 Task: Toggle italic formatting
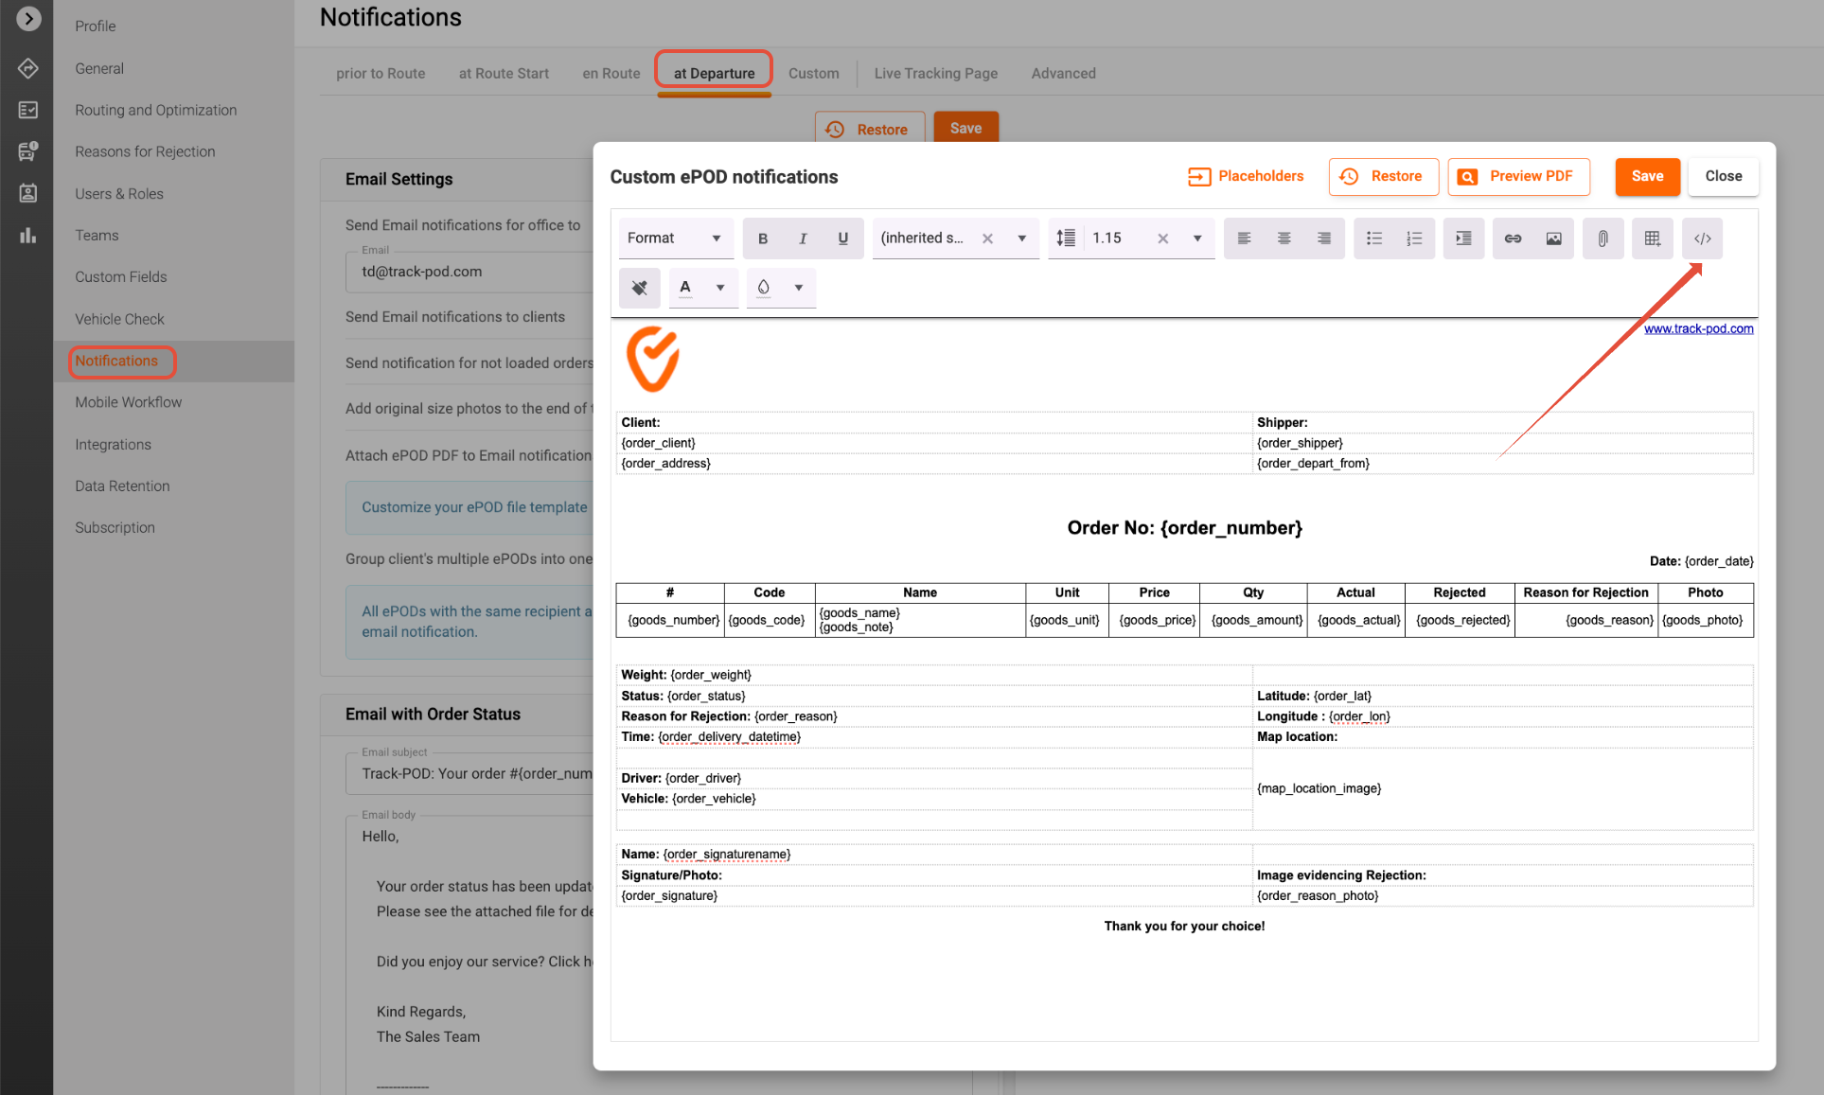803,238
